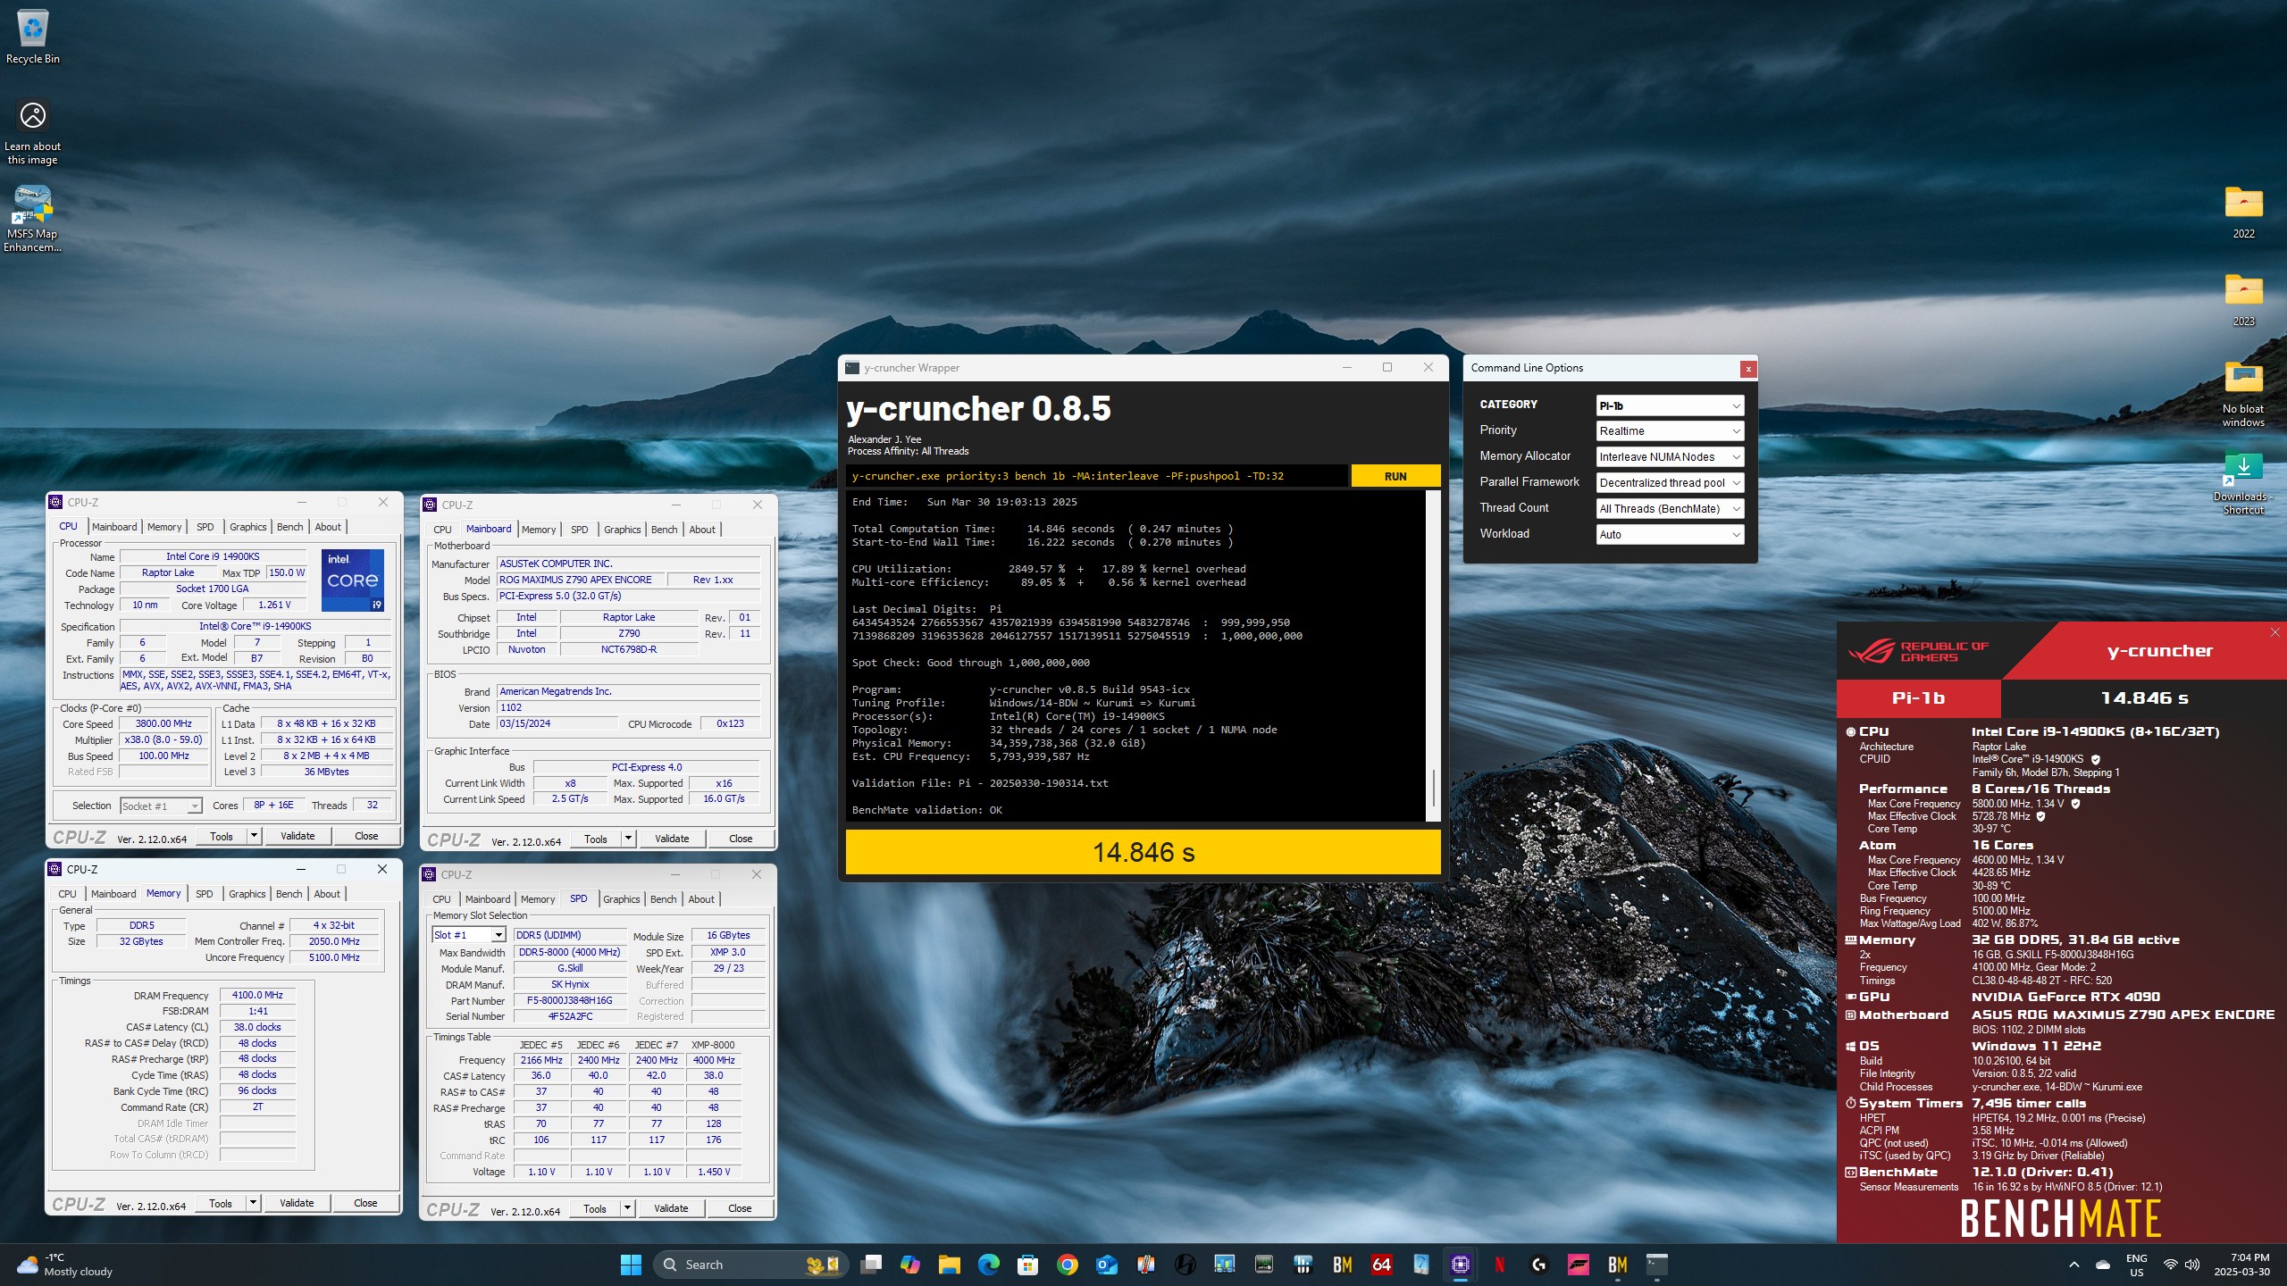Click Close button in CPU-Z Mainboard window
The width and height of the screenshot is (2287, 1286).
click(741, 839)
